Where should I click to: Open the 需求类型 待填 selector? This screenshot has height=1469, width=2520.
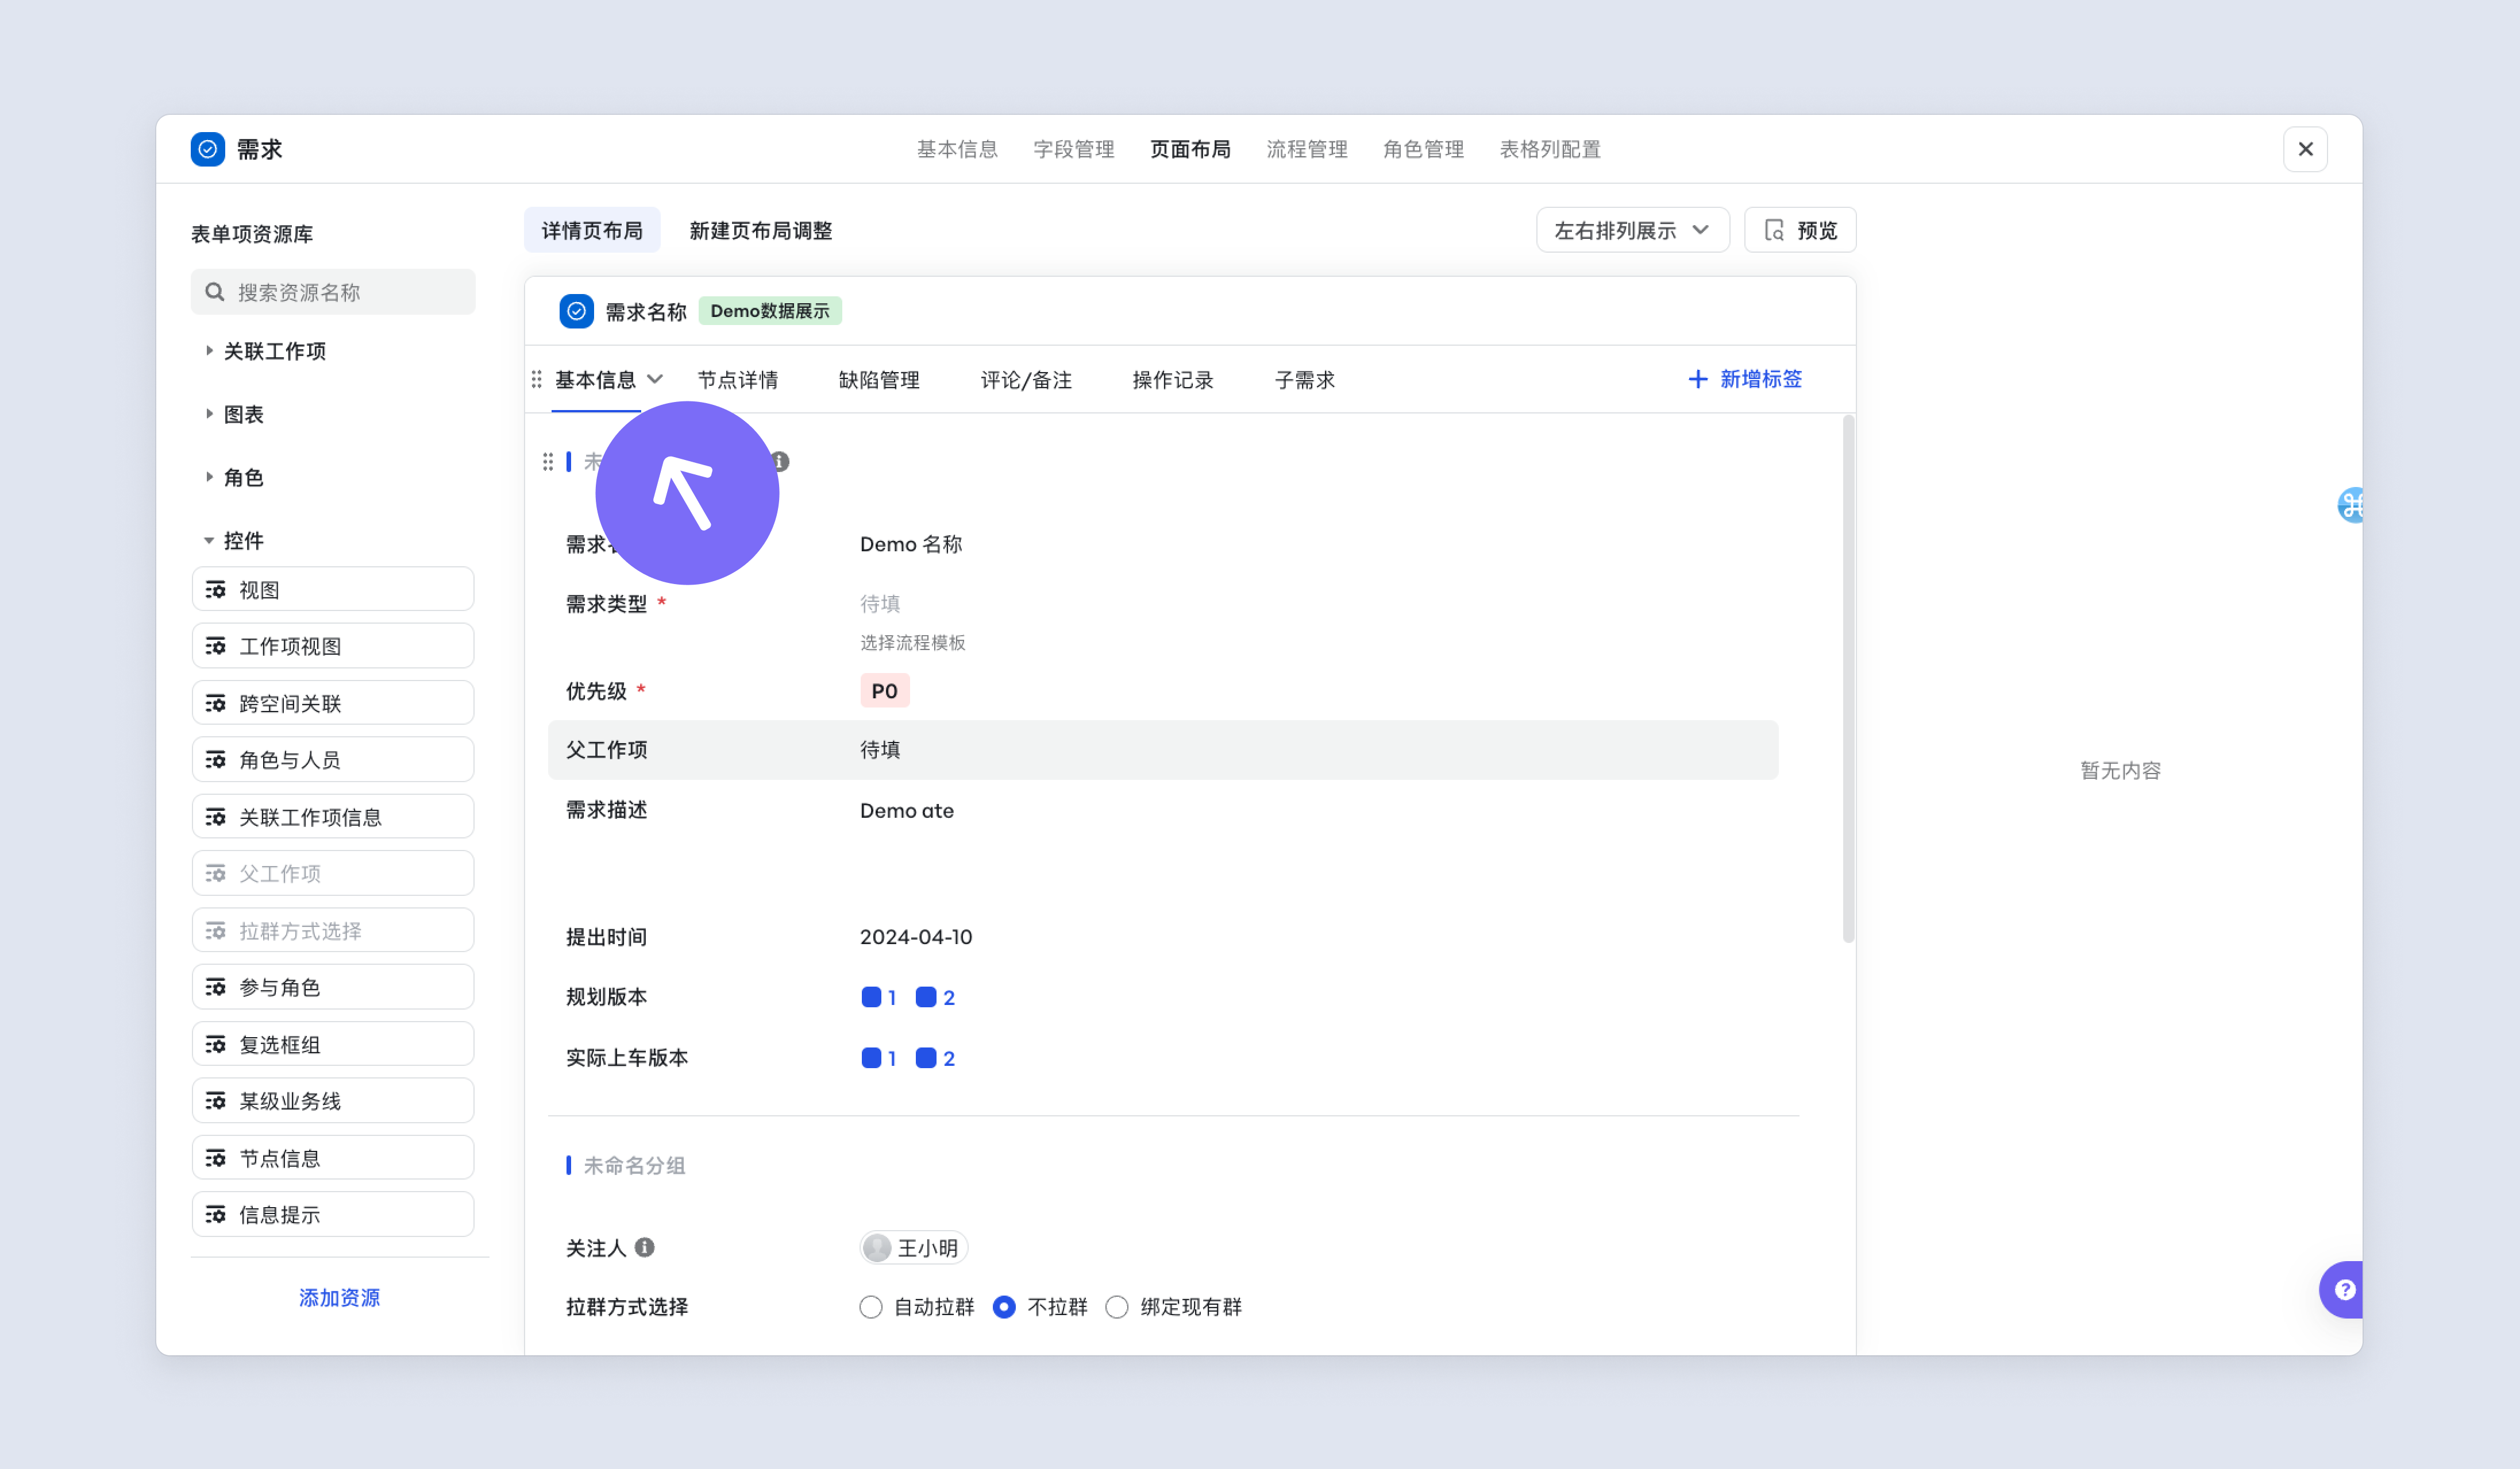coord(880,604)
